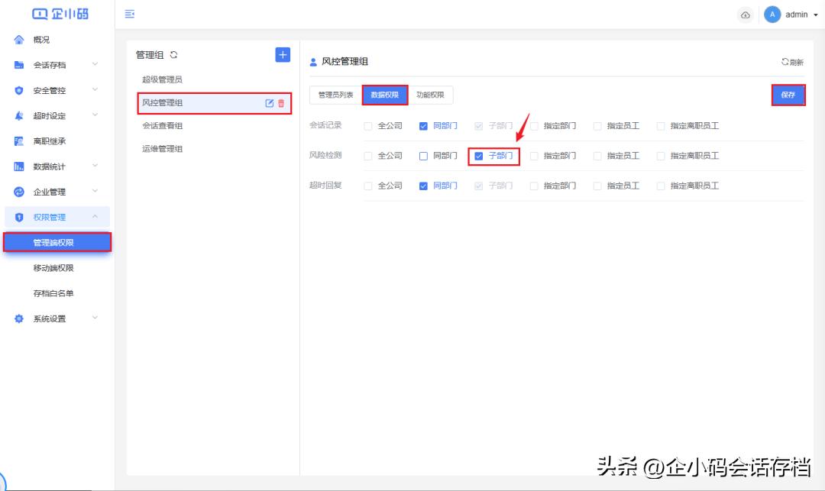Viewport: 825px width, 491px height.
Task: Click the 企业管理 building icon
Action: pyautogui.click(x=17, y=191)
